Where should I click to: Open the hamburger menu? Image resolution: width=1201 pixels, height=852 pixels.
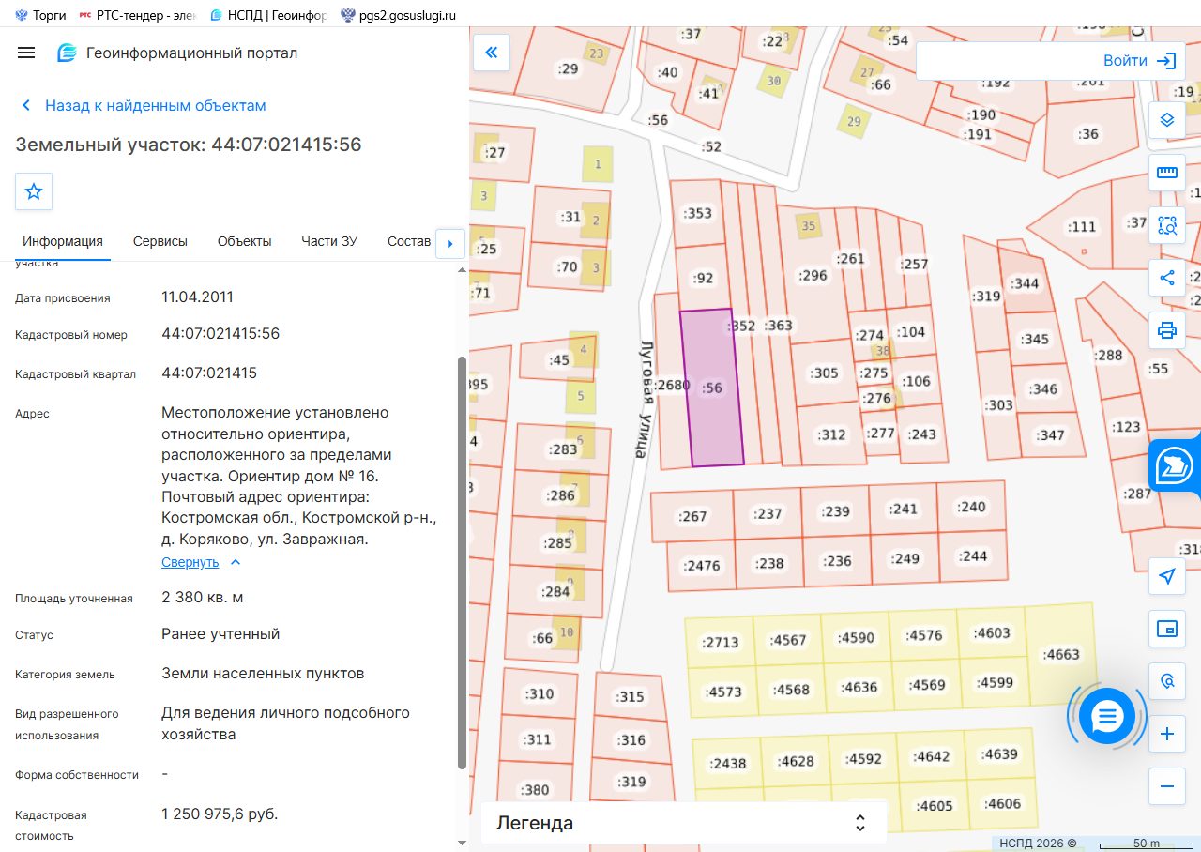[26, 53]
